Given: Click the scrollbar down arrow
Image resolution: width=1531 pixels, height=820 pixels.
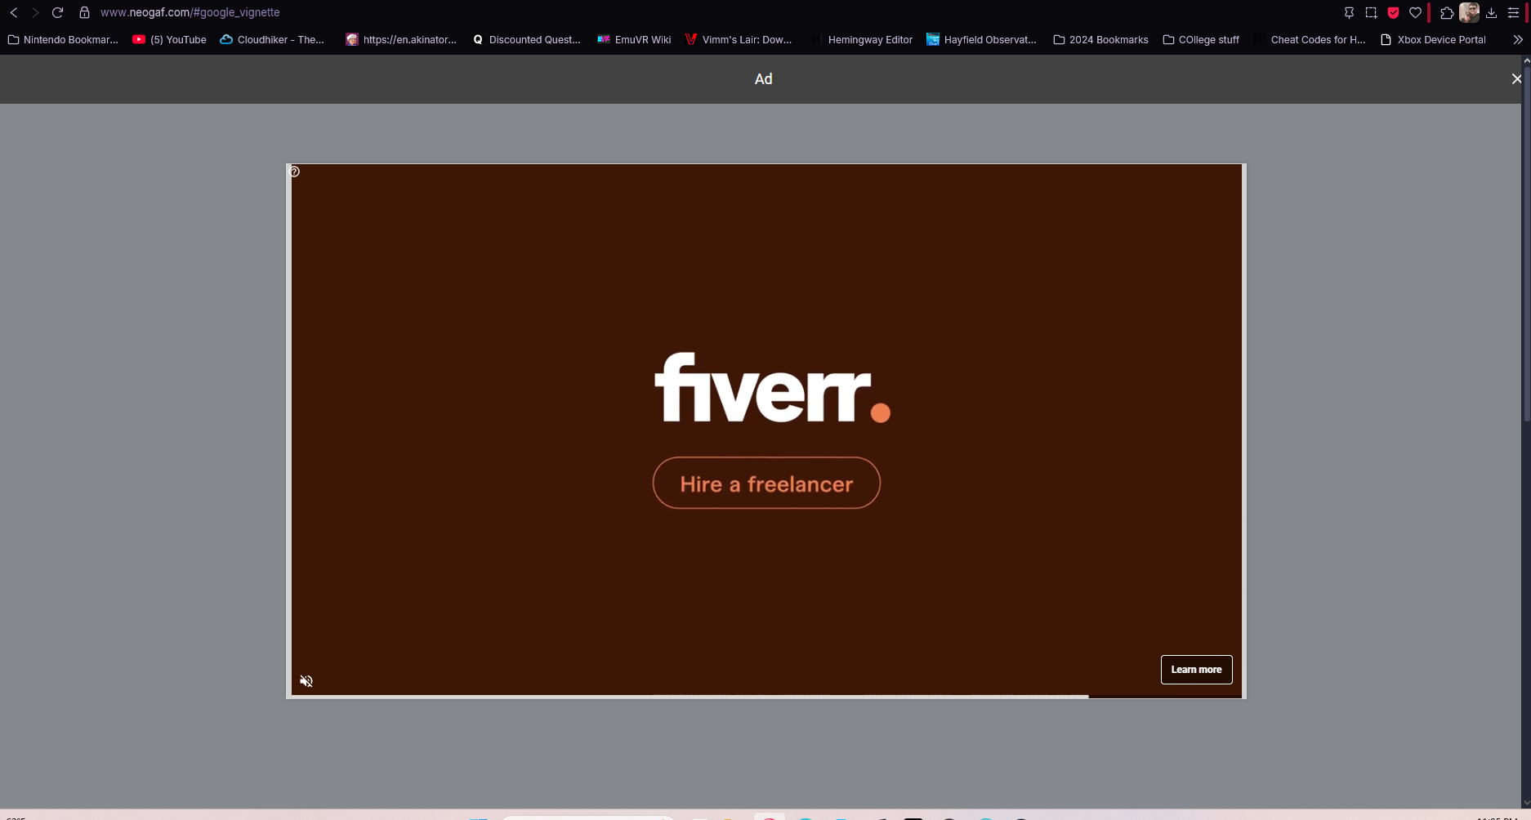Looking at the screenshot, I should pyautogui.click(x=1526, y=803).
